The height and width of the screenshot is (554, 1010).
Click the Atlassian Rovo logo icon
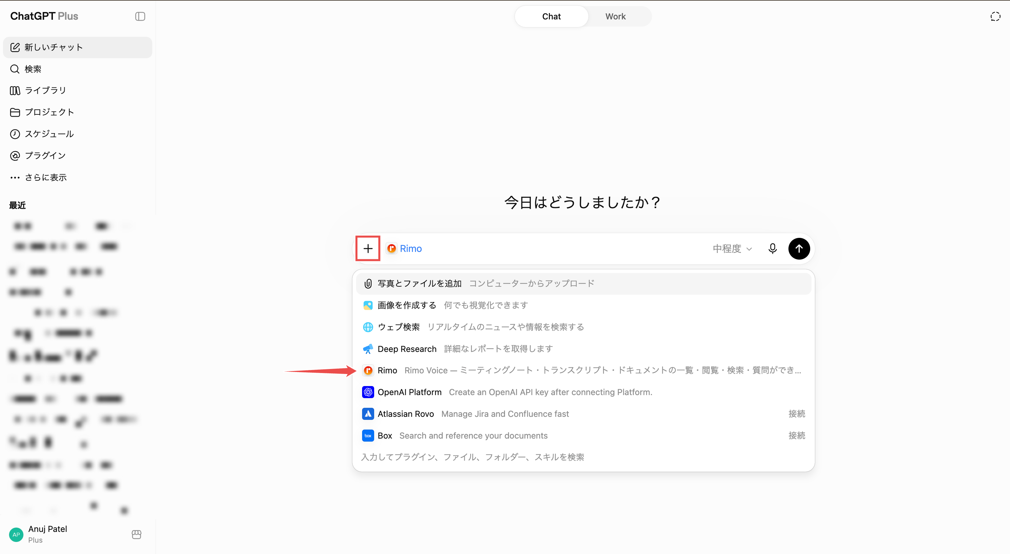tap(368, 414)
